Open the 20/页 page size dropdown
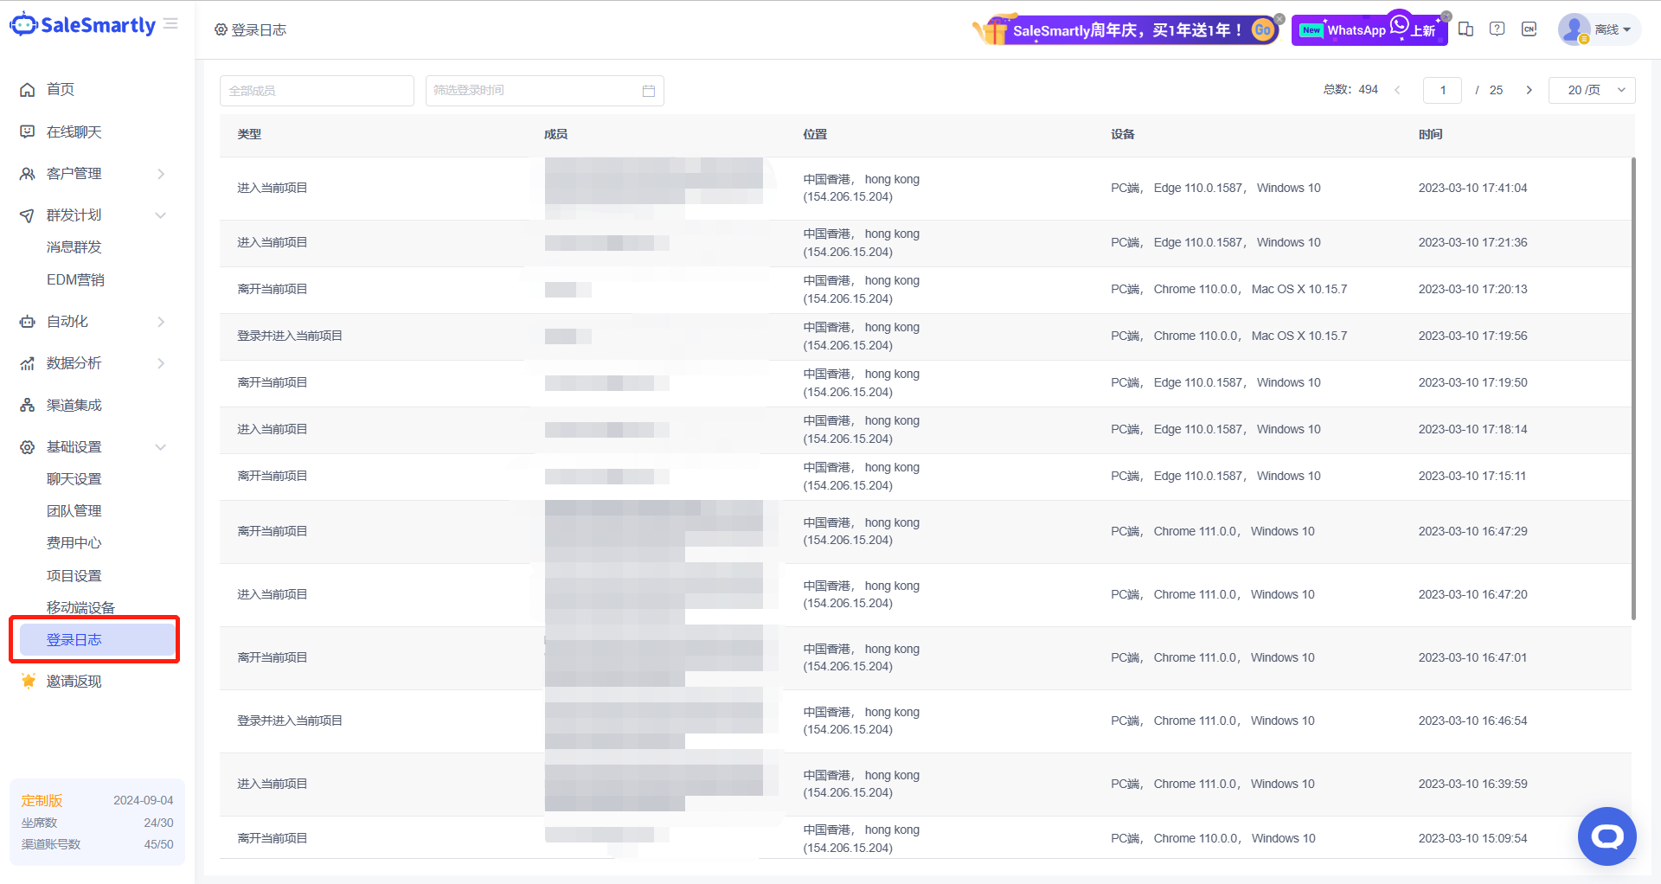The height and width of the screenshot is (884, 1661). pos(1592,90)
